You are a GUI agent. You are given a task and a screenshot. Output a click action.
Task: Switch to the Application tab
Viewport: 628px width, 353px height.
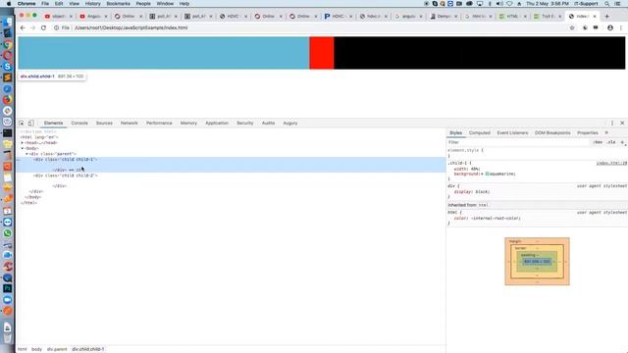[x=217, y=124]
